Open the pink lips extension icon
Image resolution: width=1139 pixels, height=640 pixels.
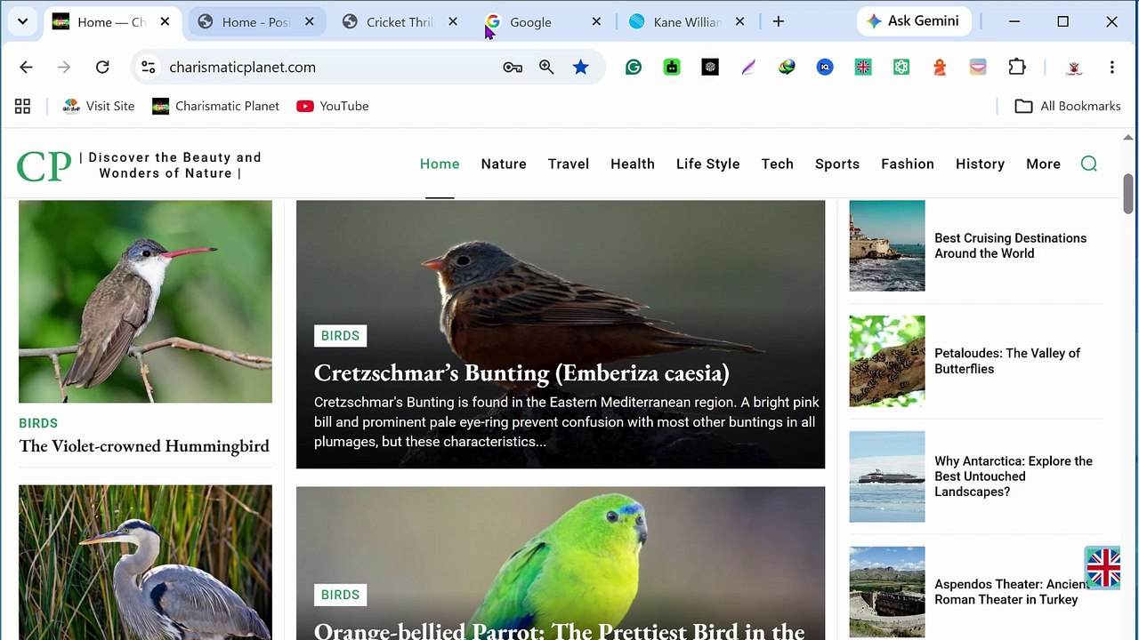click(978, 67)
